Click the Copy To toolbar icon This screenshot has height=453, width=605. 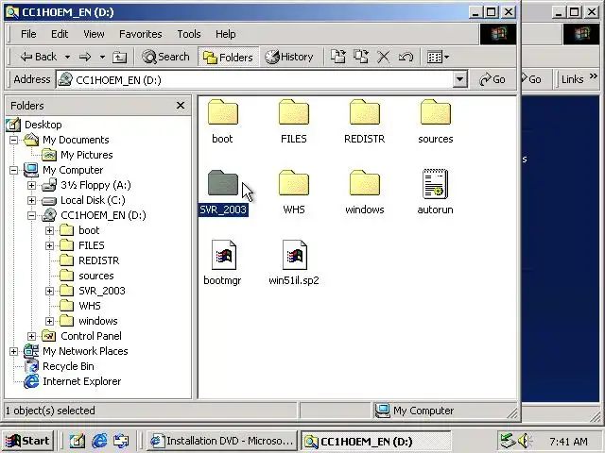point(361,57)
